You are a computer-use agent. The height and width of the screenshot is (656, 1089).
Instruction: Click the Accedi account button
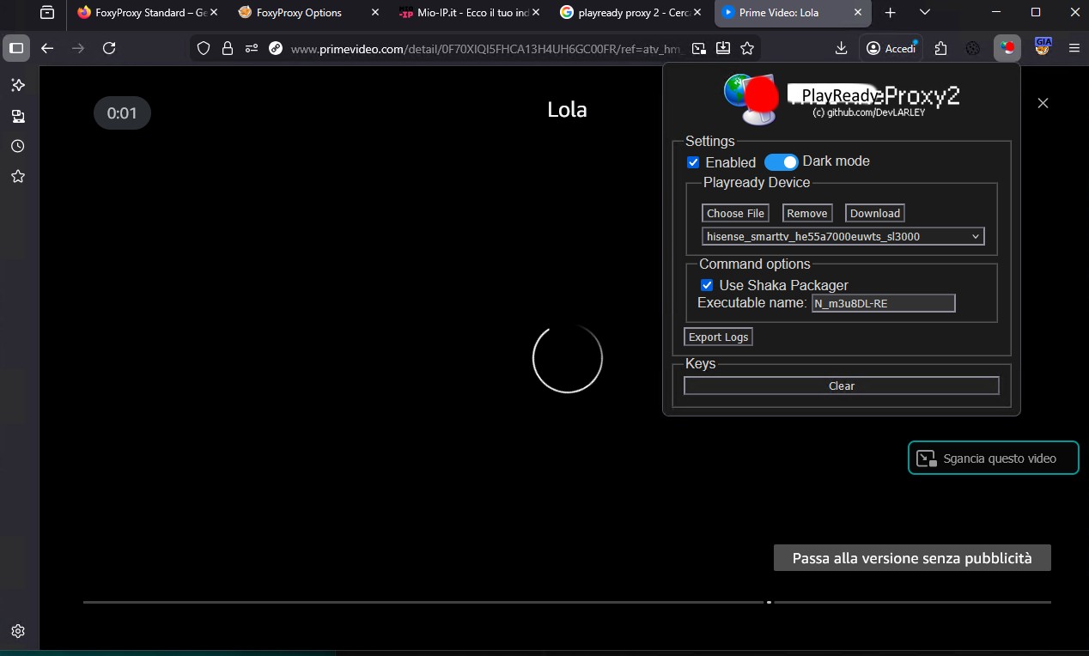tap(891, 48)
